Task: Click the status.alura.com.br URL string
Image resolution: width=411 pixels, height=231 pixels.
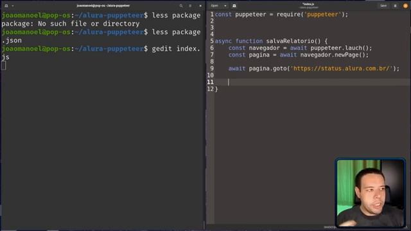Action: pos(342,69)
